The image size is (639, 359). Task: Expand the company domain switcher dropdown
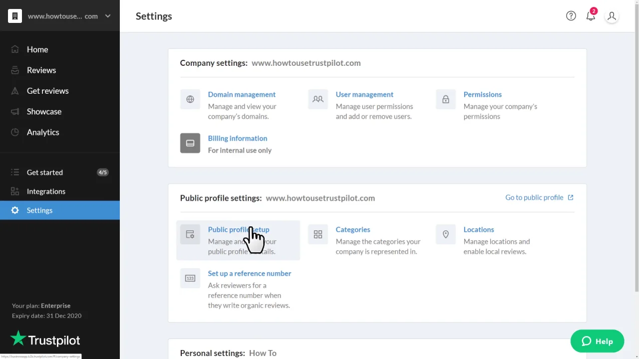(107, 16)
